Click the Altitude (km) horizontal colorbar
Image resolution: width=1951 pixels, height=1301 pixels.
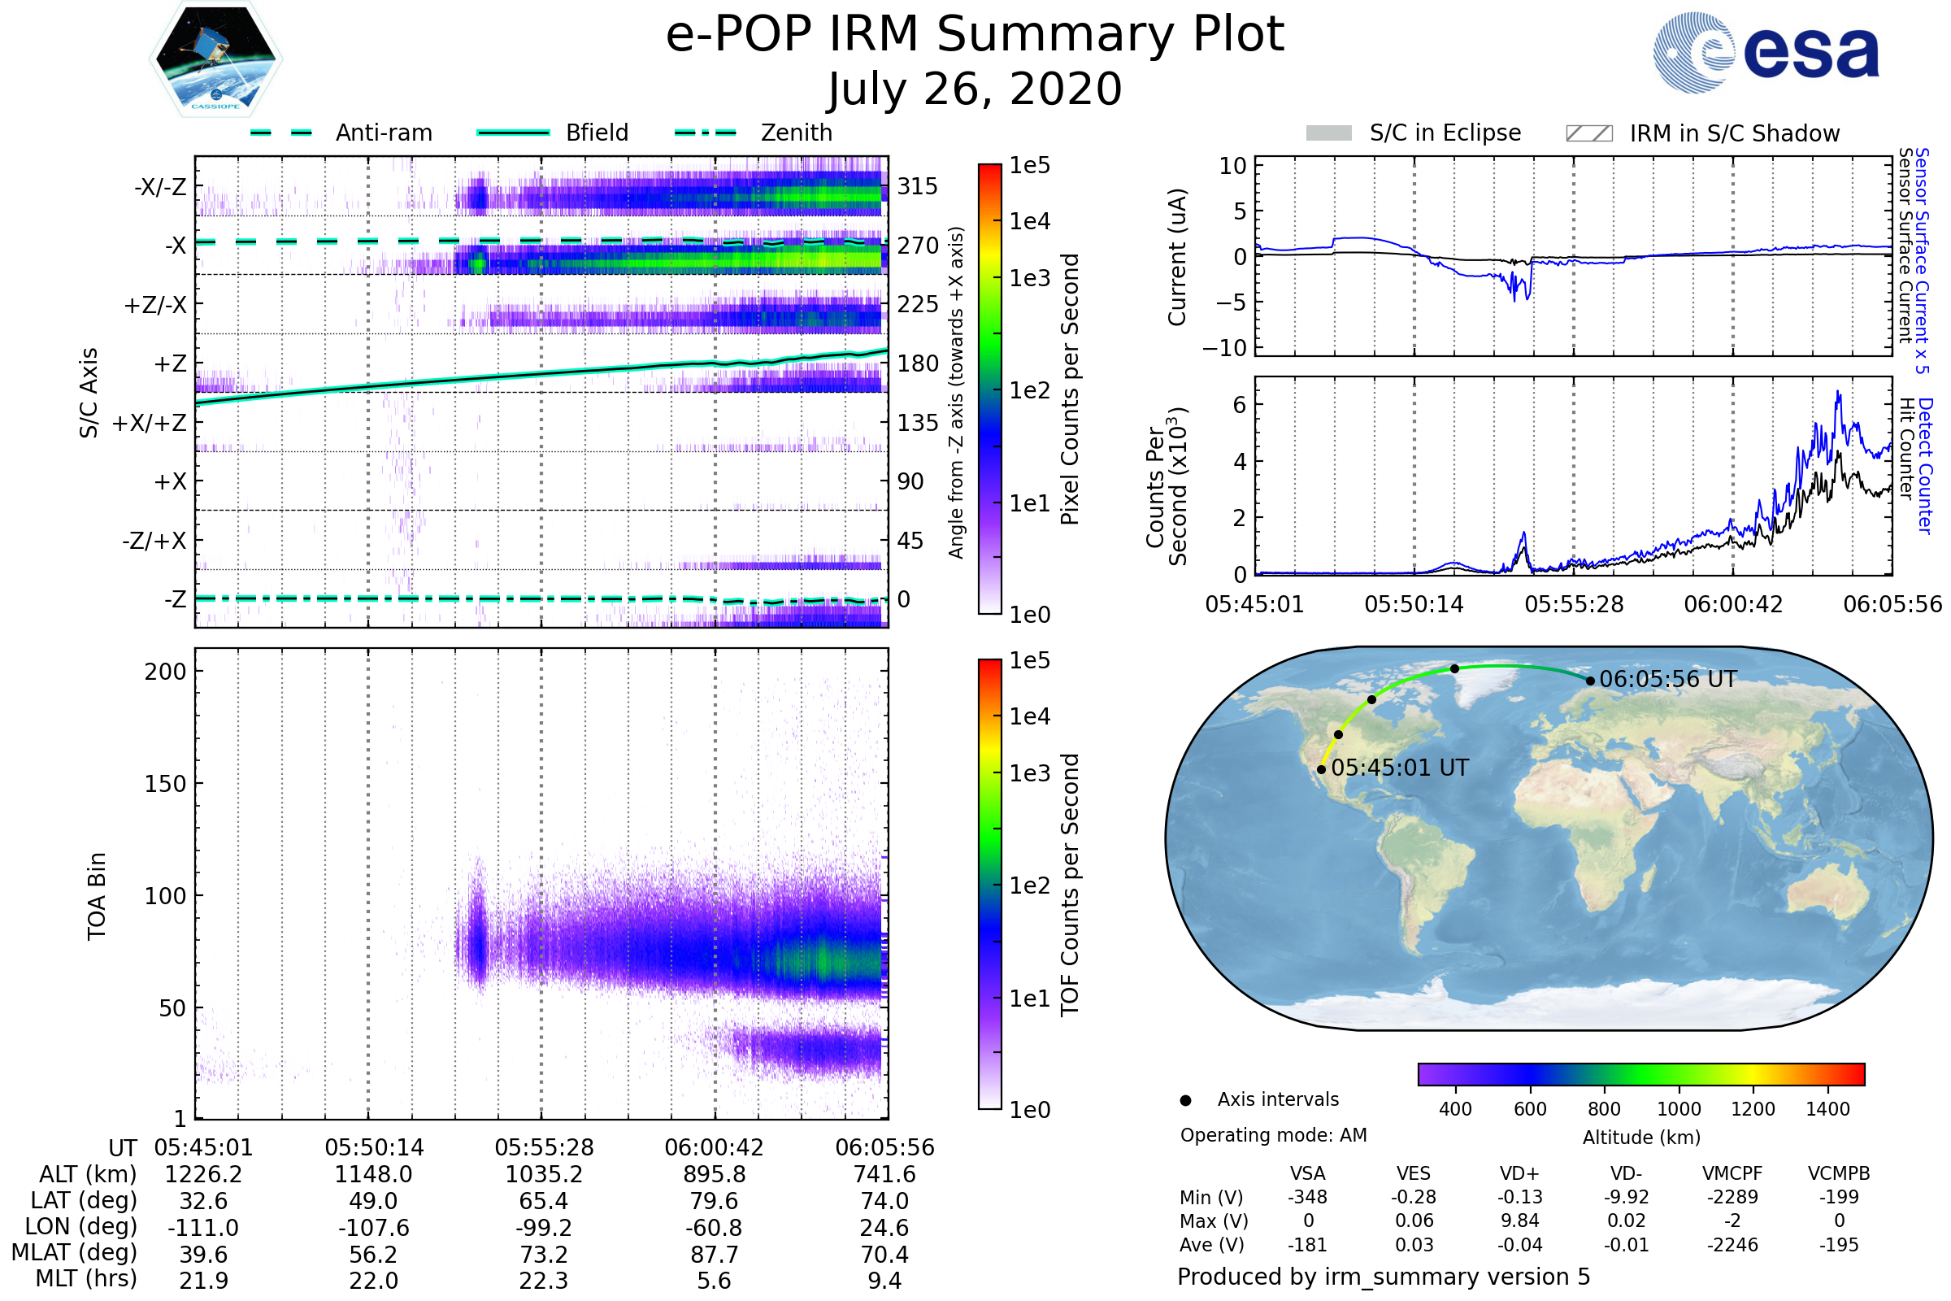(1640, 1073)
